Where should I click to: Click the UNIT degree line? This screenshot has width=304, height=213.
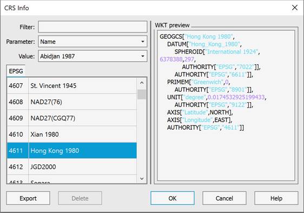tap(216, 97)
